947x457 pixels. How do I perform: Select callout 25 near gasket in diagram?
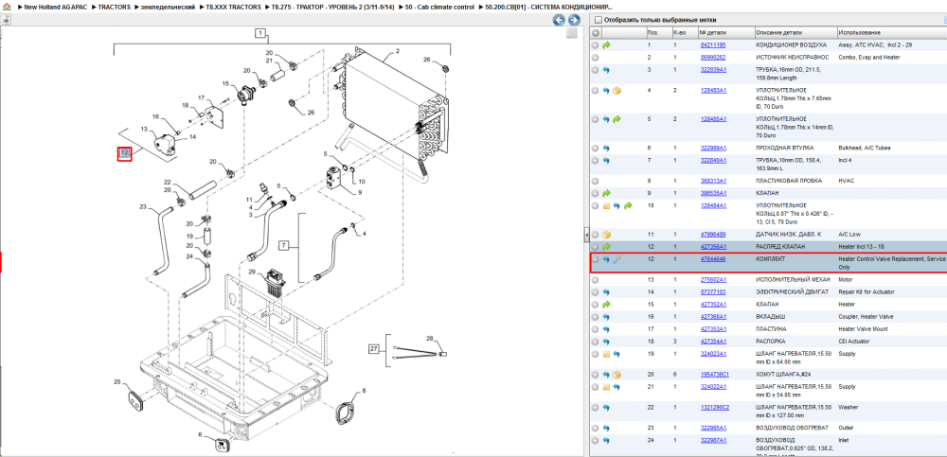[x=117, y=381]
